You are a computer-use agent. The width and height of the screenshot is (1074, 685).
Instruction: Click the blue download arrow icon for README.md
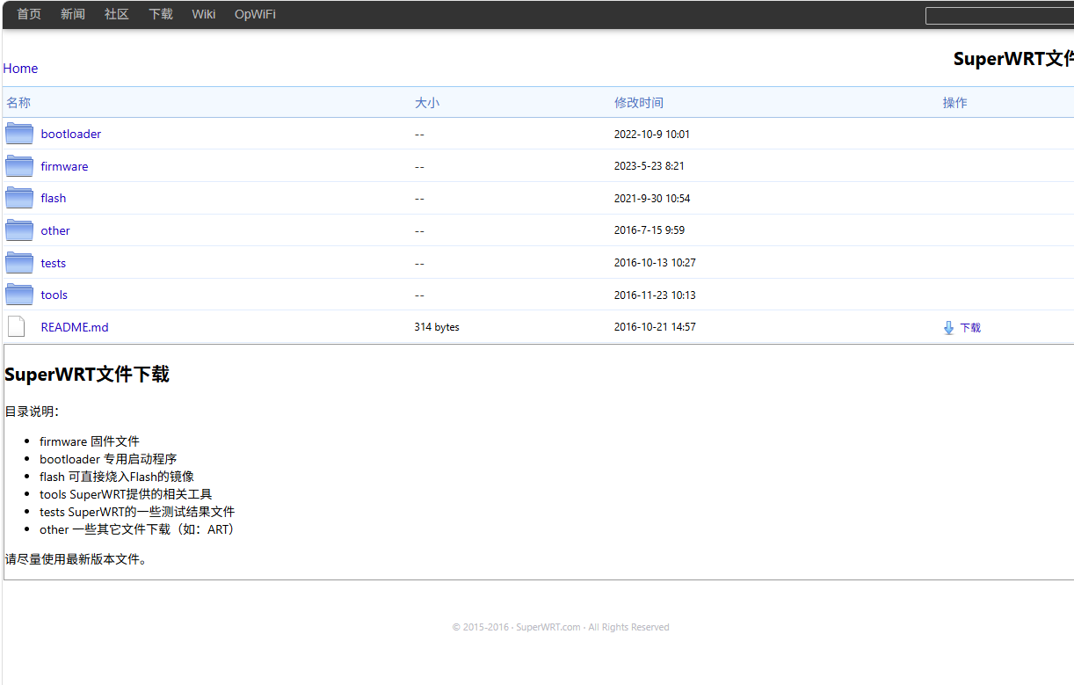[948, 328]
